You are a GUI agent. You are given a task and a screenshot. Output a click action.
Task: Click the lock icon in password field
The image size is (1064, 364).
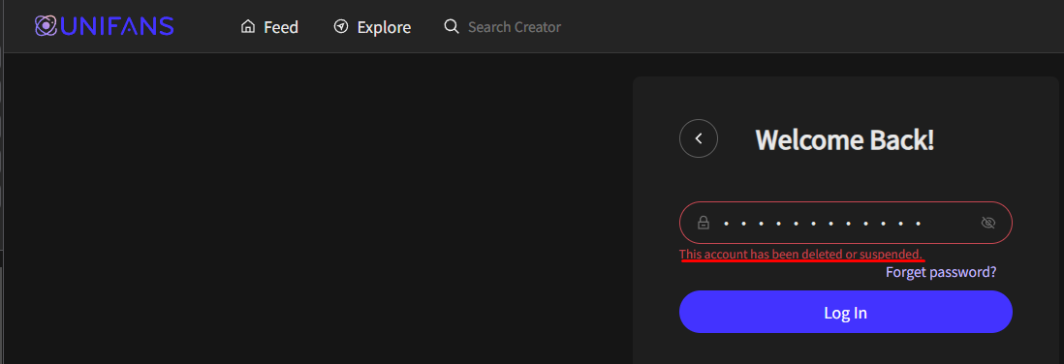coord(704,223)
